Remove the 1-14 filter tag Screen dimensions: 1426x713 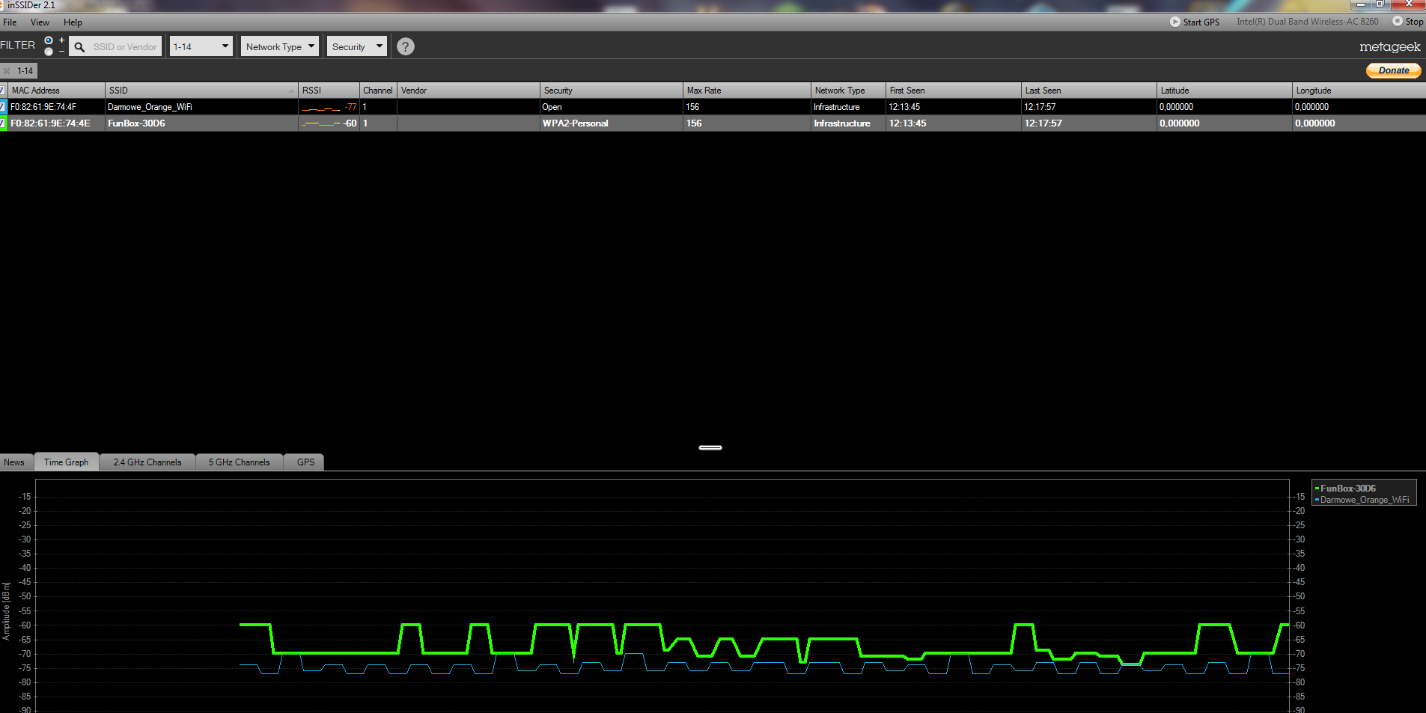click(7, 71)
